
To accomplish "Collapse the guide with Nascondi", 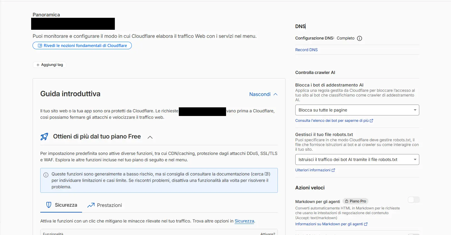I will click(263, 94).
